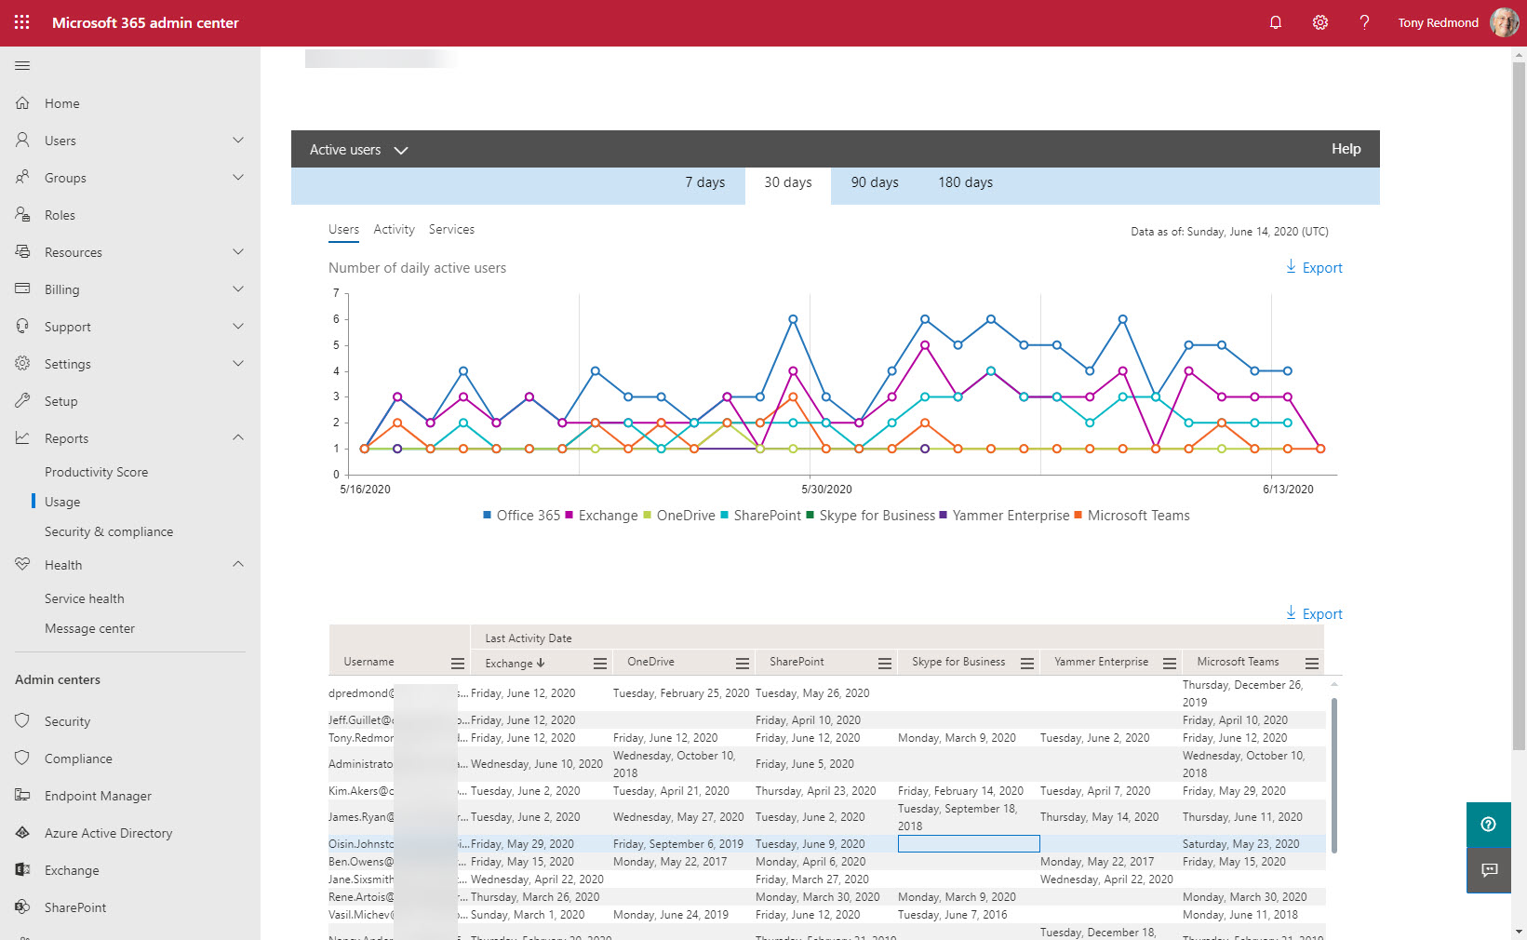Click the Home icon in sidebar
The height and width of the screenshot is (940, 1527).
point(22,103)
